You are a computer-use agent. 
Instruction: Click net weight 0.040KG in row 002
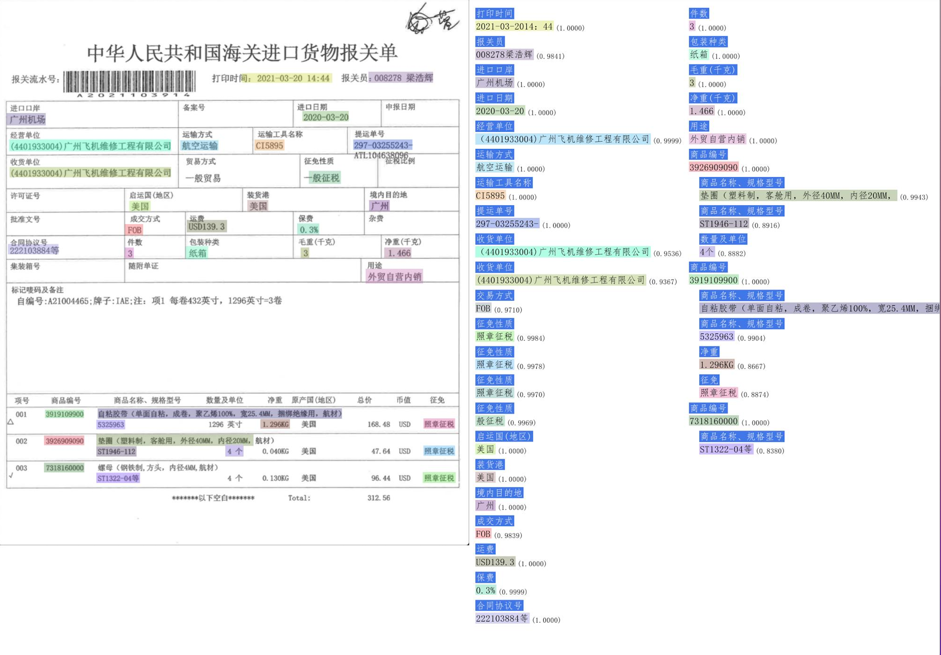pos(275,451)
